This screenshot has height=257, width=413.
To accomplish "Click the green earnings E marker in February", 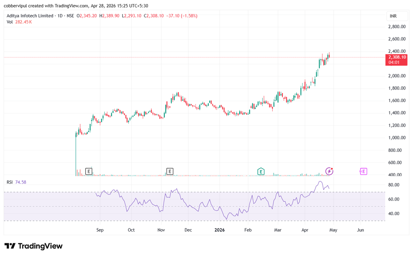I will pos(261,171).
